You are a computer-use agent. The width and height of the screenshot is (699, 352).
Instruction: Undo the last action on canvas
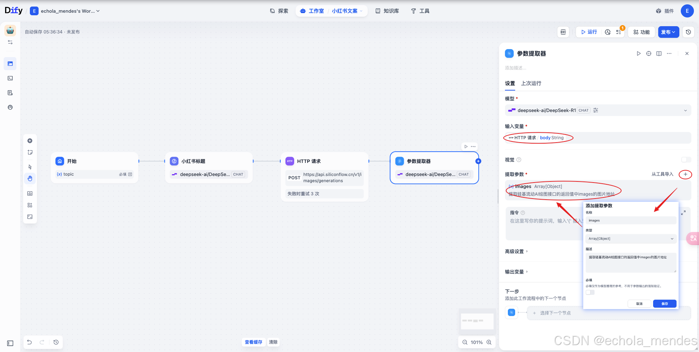coord(29,342)
